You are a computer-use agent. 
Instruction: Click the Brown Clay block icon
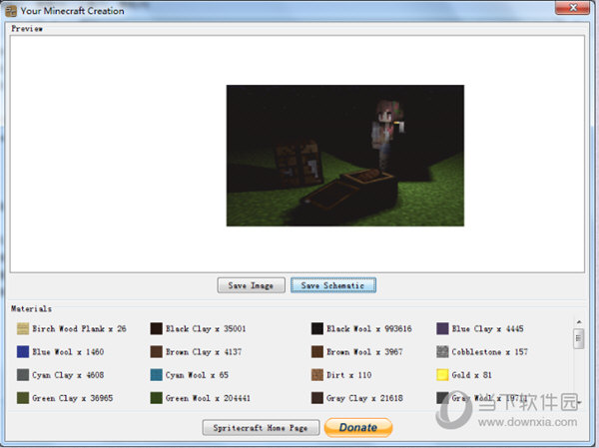[157, 352]
